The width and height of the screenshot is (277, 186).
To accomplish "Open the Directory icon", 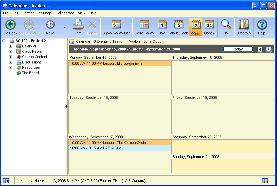I will (x=244, y=25).
